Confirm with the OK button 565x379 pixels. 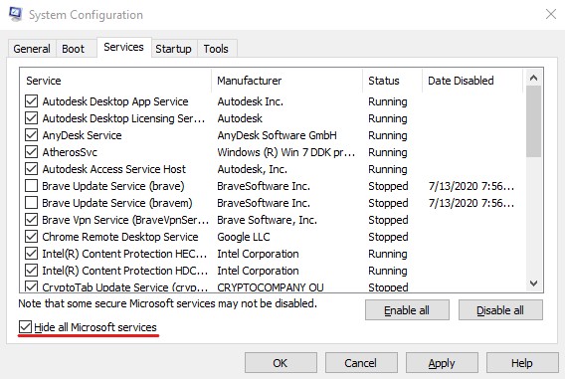281,363
